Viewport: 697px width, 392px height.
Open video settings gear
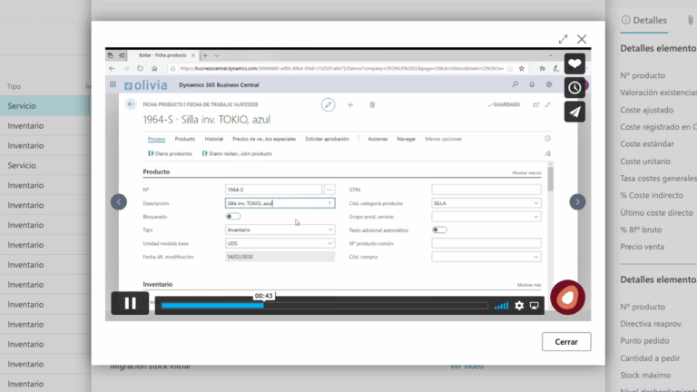point(519,305)
